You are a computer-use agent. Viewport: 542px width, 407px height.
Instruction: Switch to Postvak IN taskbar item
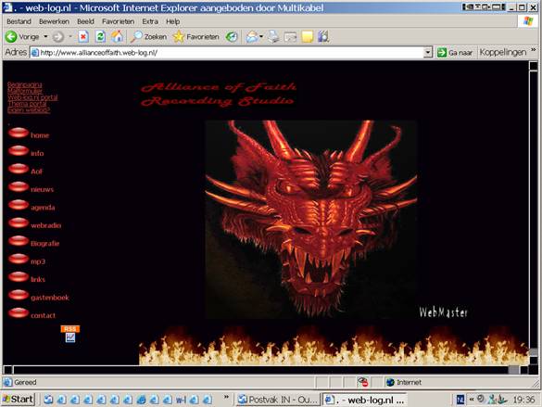(278, 400)
